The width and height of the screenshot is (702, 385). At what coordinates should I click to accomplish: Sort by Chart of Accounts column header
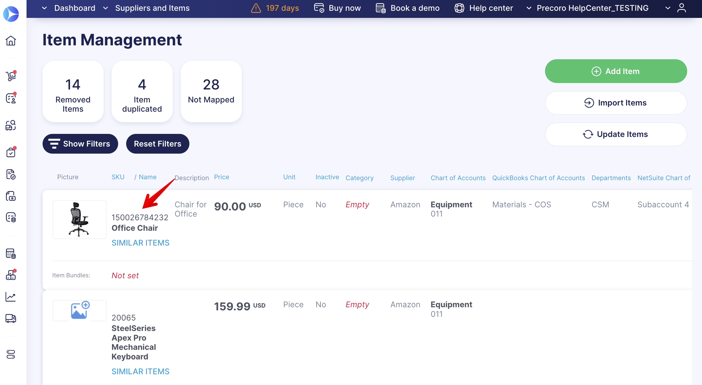458,178
